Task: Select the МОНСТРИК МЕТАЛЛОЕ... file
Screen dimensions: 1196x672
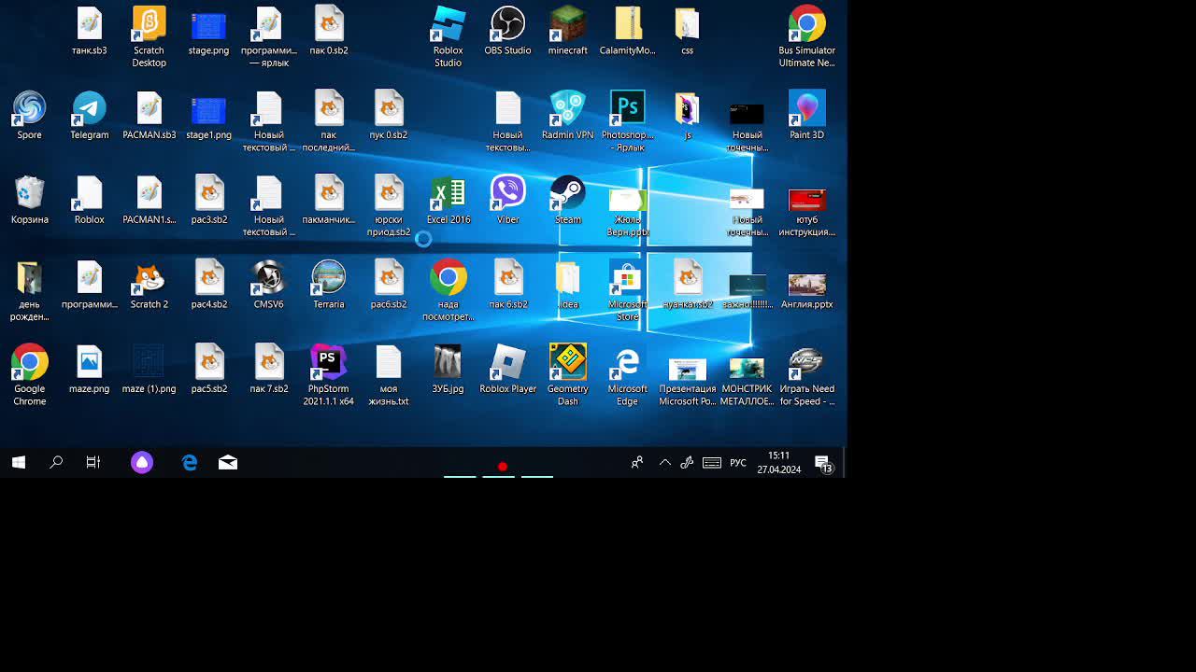Action: (x=747, y=381)
